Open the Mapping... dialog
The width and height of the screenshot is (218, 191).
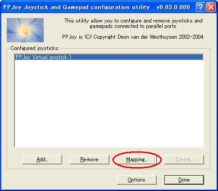pos(137,159)
